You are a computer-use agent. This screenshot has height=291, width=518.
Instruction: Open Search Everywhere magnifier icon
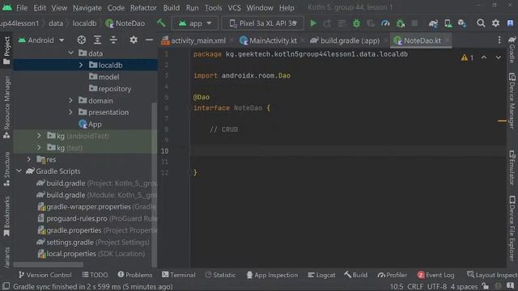(x=481, y=23)
